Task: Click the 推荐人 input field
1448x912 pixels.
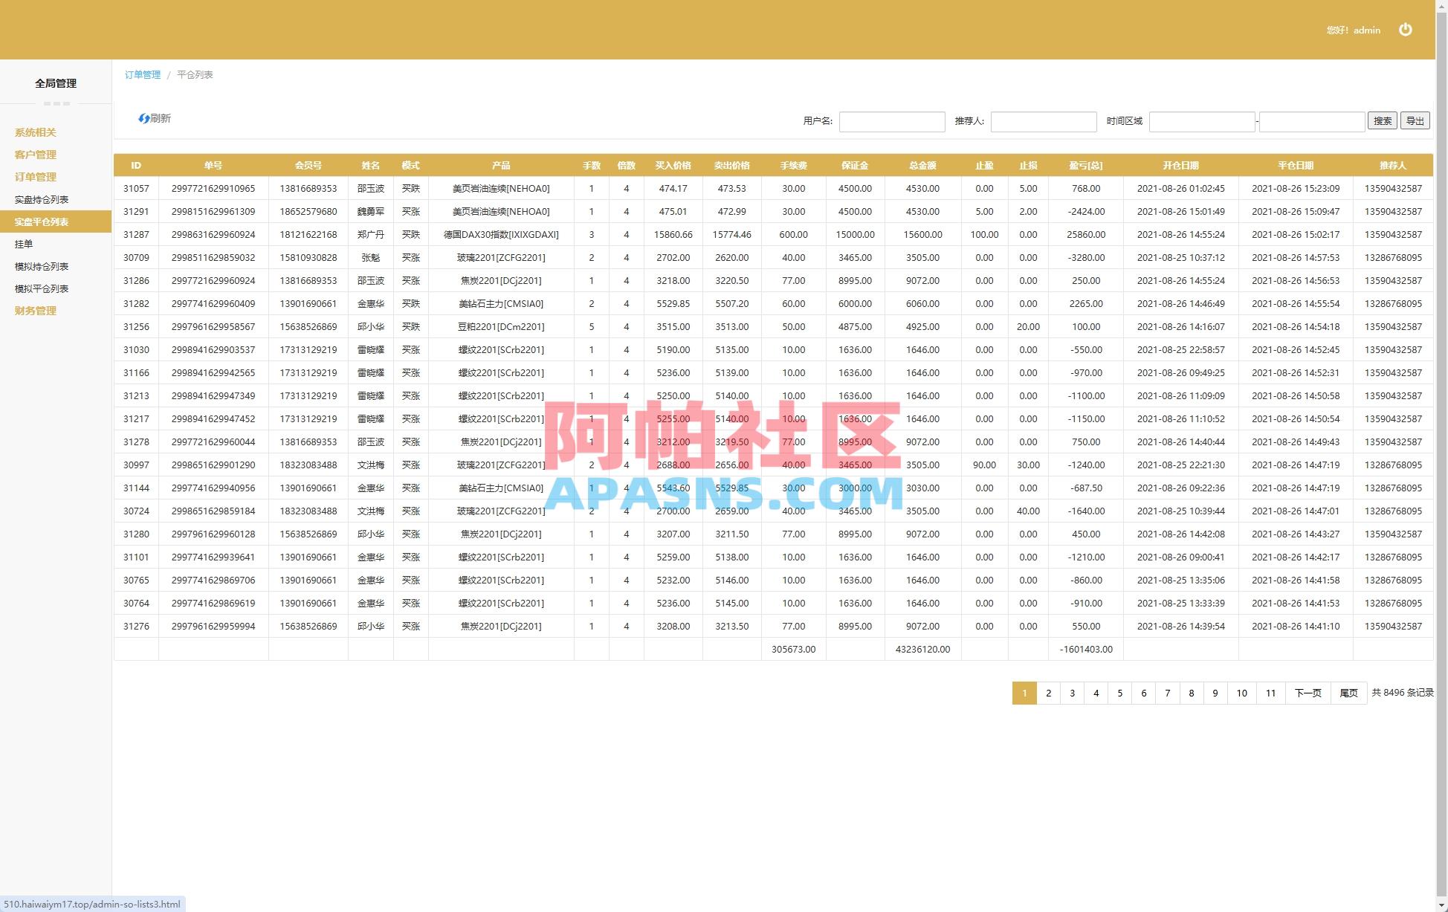Action: 1044,121
